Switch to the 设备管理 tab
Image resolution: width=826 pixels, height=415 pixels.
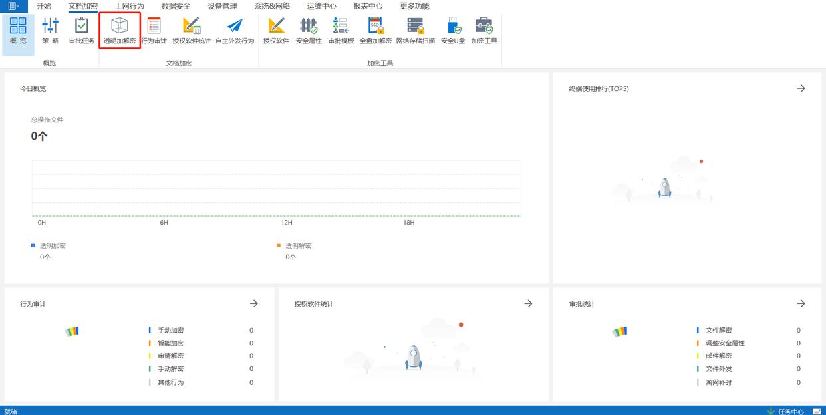(x=222, y=6)
